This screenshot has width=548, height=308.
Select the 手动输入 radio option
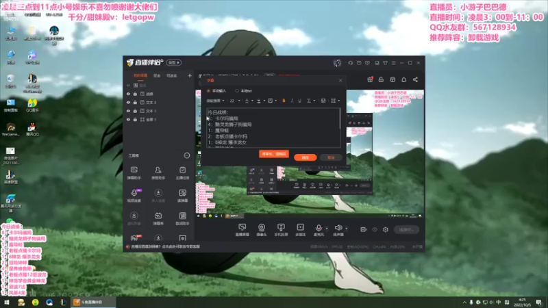209,91
